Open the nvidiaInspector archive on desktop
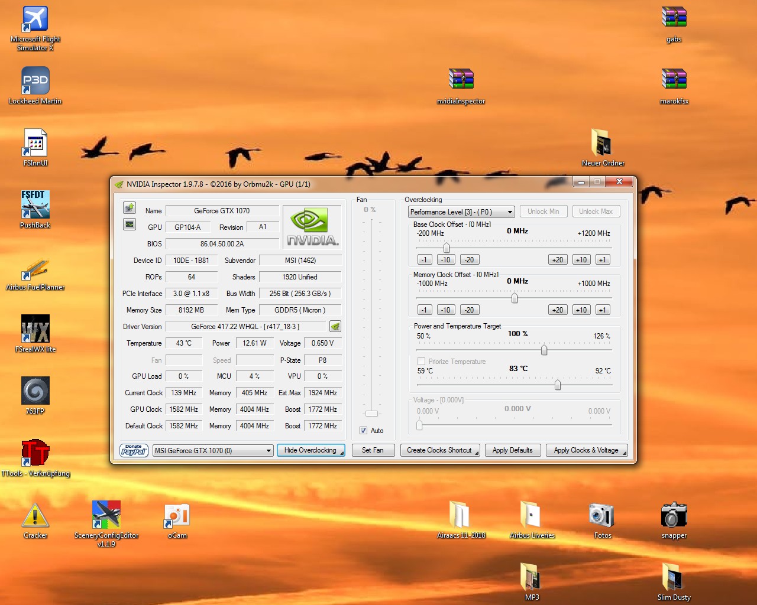Image resolution: width=757 pixels, height=605 pixels. 461,79
